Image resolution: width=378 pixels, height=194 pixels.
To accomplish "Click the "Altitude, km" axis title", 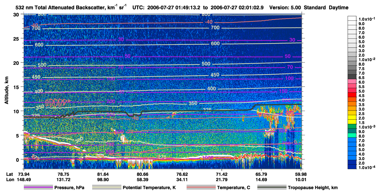I will [7, 91].
